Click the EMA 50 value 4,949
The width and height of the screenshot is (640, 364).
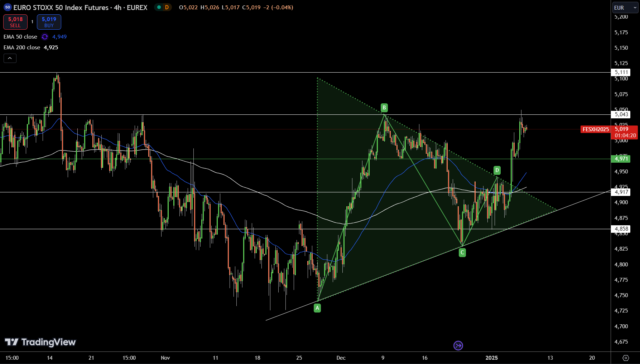click(59, 37)
